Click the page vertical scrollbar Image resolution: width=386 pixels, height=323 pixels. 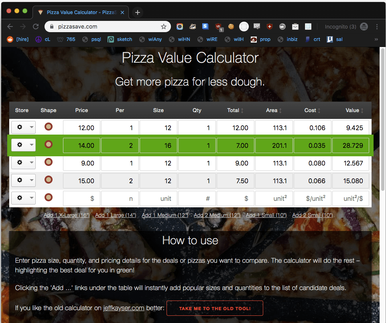point(383,119)
